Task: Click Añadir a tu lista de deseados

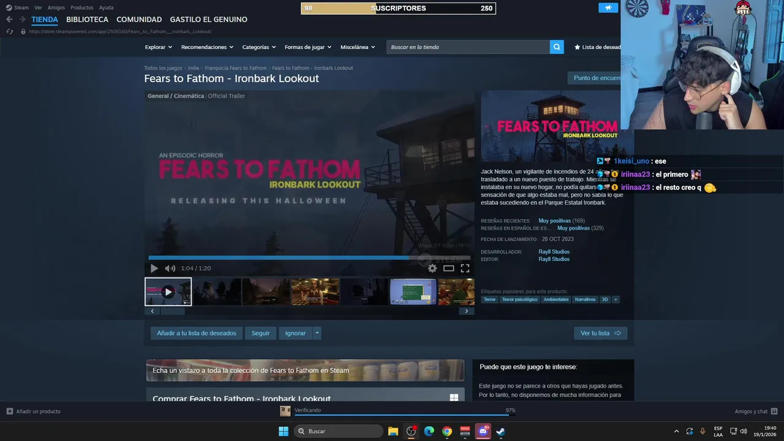Action: (x=197, y=333)
